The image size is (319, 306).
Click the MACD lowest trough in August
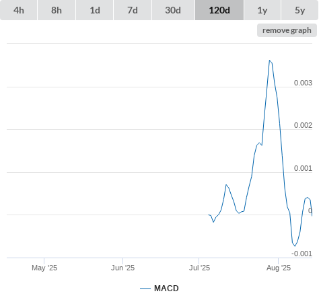[x=295, y=246]
